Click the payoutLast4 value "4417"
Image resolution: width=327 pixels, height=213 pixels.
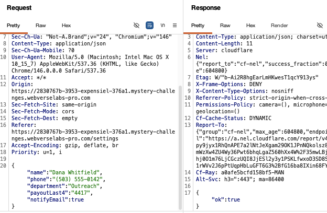pos(81,193)
